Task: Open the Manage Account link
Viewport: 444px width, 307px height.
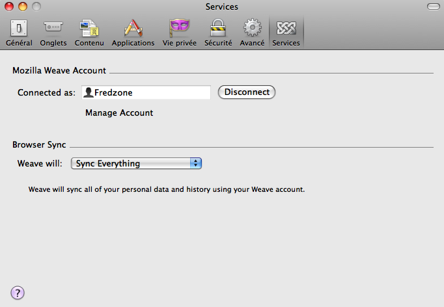Action: click(119, 113)
